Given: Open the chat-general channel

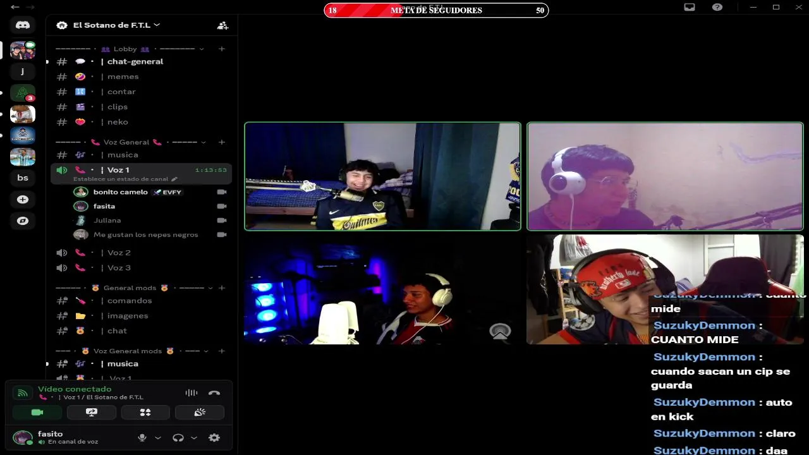Looking at the screenshot, I should (141, 61).
